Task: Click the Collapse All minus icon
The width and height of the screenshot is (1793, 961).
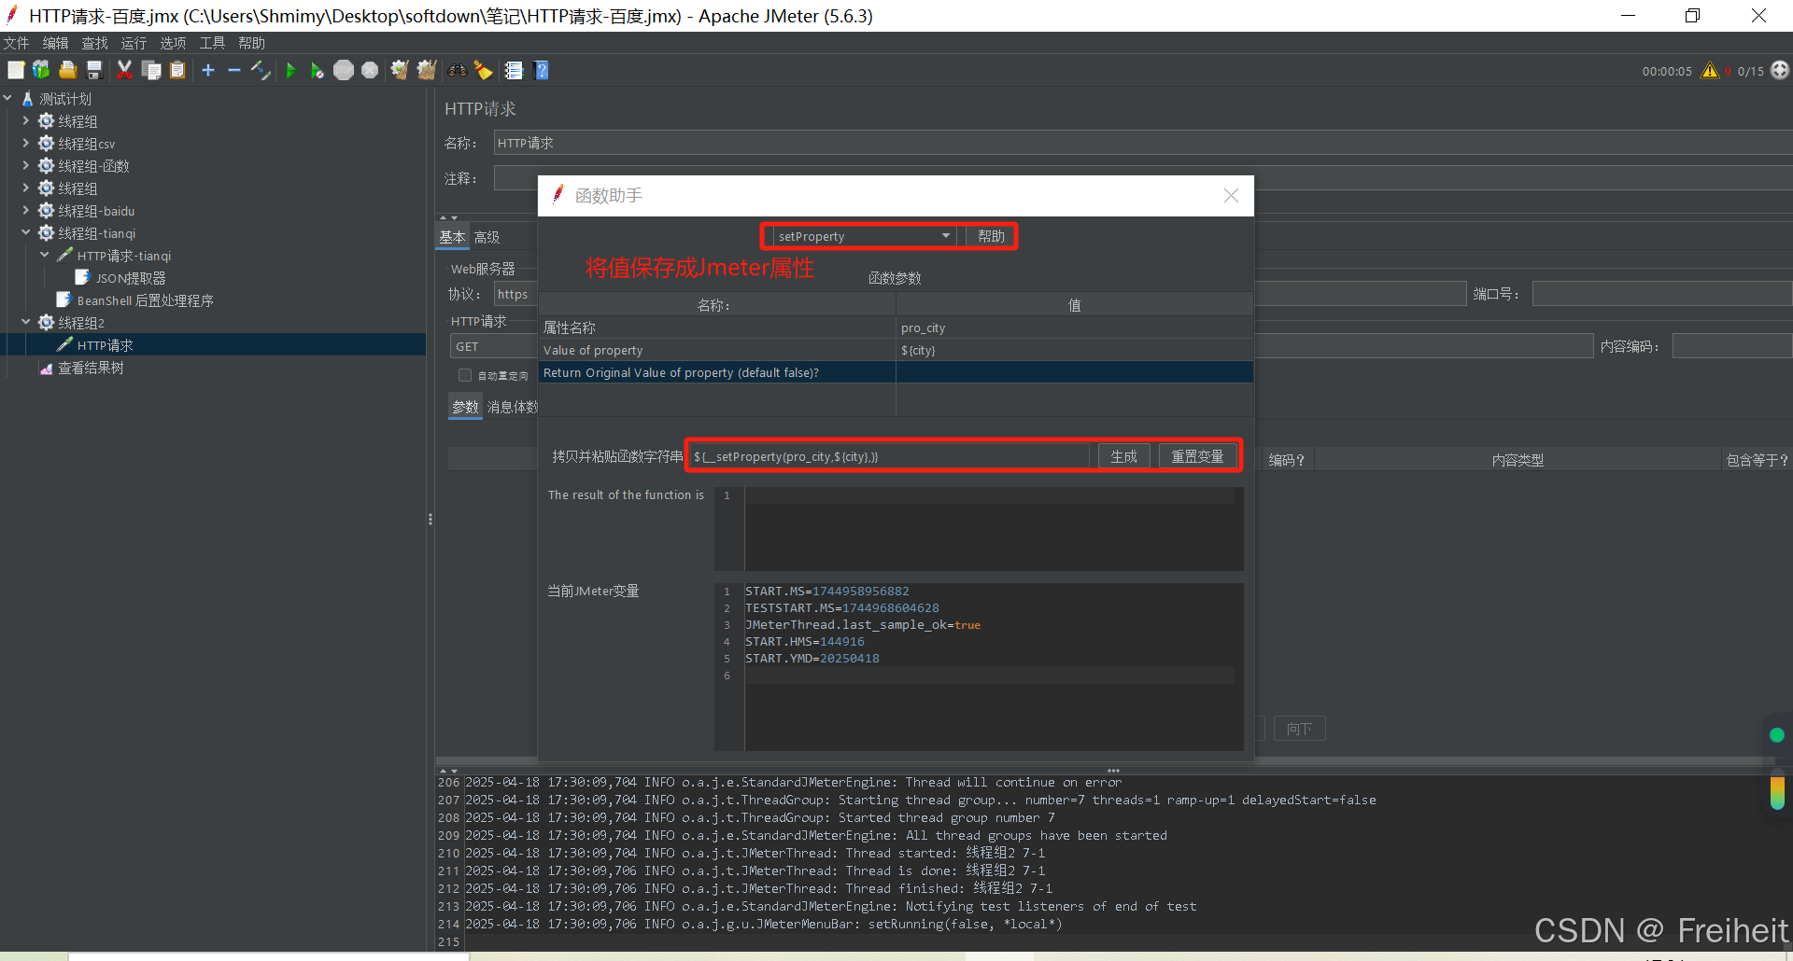Action: (234, 70)
